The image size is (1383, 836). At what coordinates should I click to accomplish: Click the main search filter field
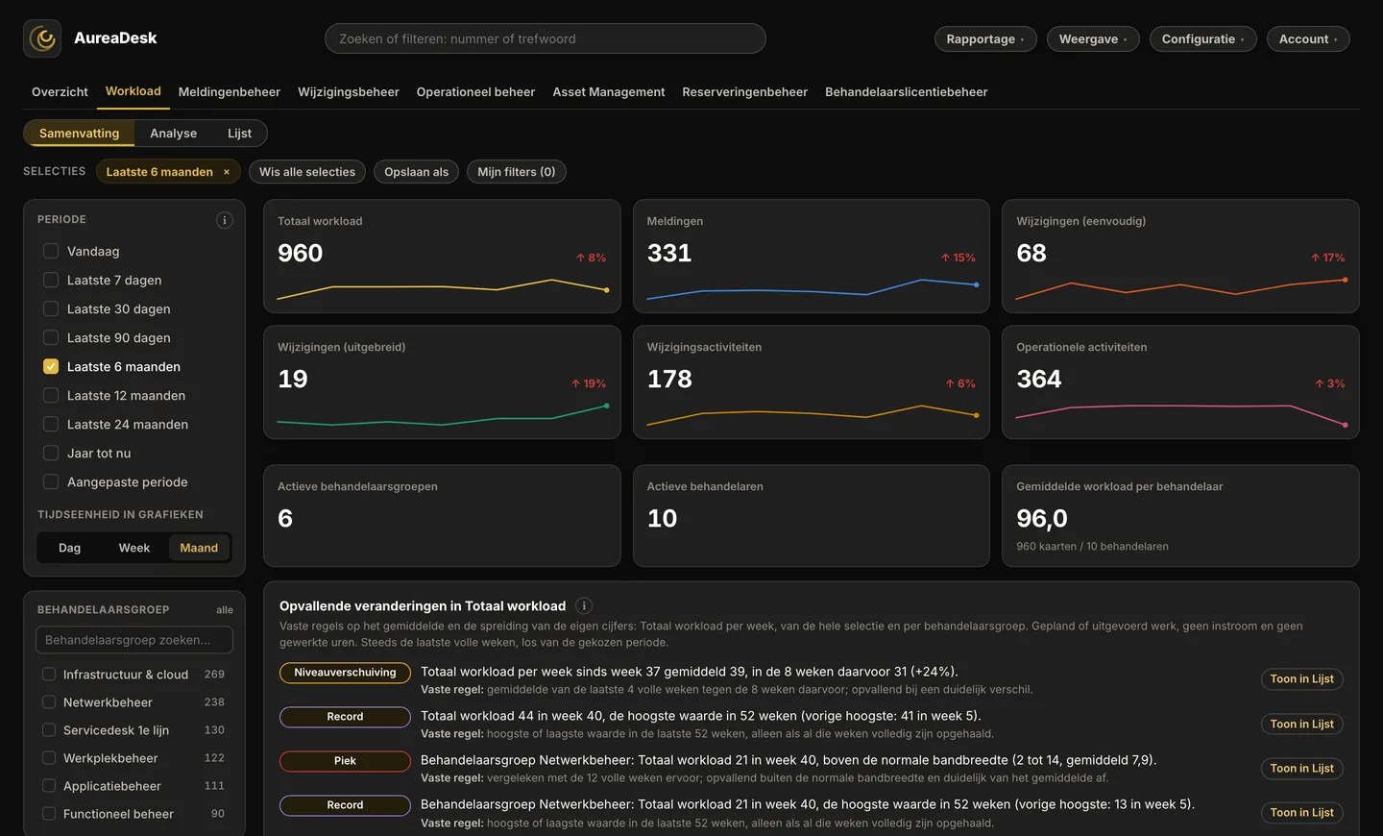tap(546, 38)
